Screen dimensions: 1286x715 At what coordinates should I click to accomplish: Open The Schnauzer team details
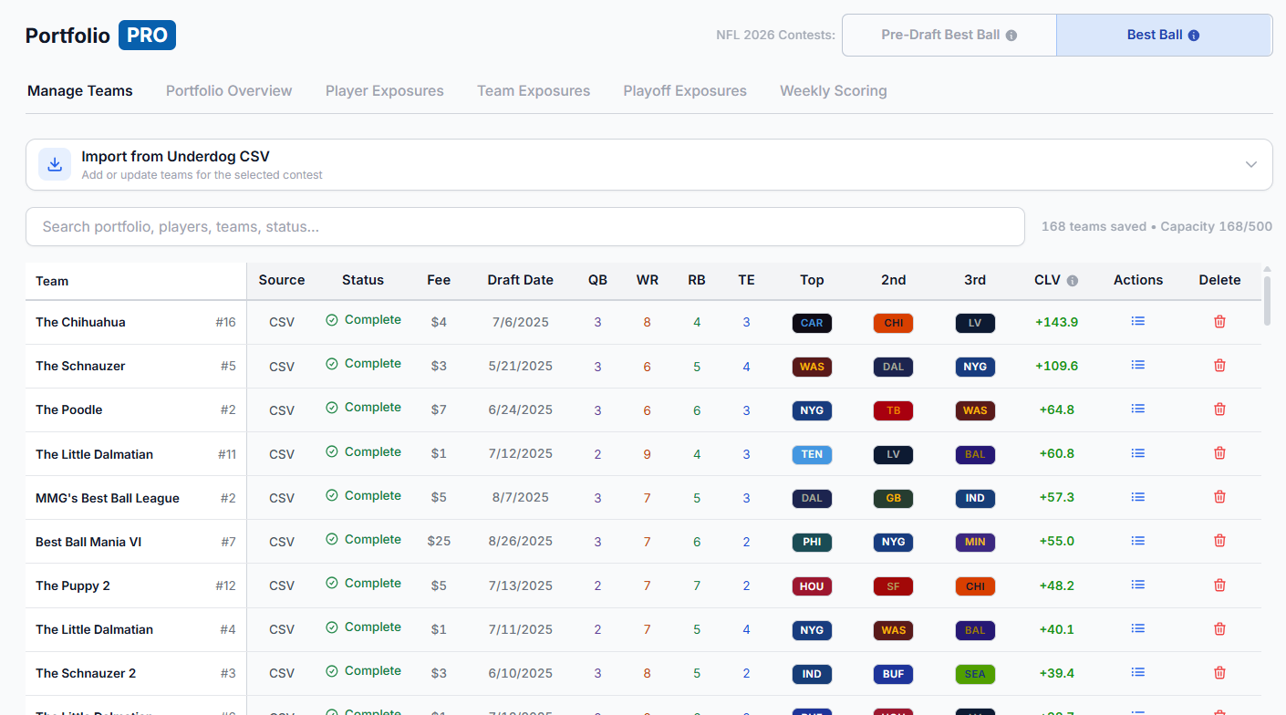[80, 366]
